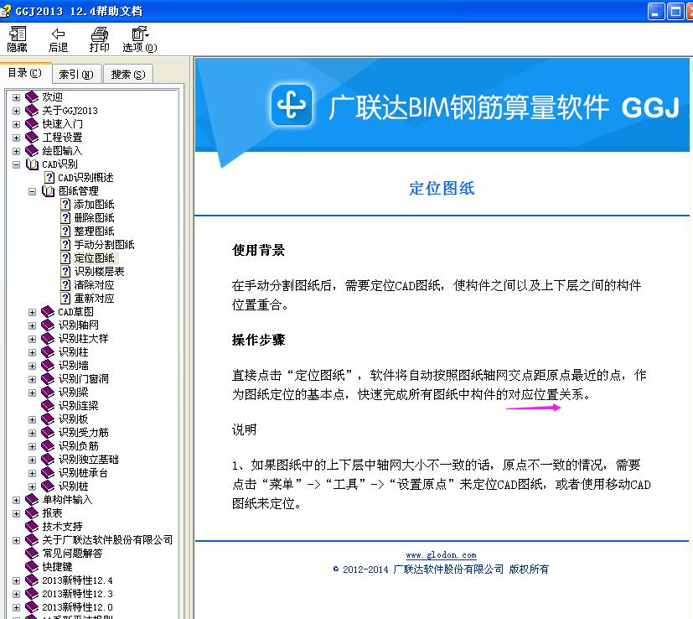Expand the 单构件输入 tree node
This screenshot has height=619, width=693.
coord(17,500)
